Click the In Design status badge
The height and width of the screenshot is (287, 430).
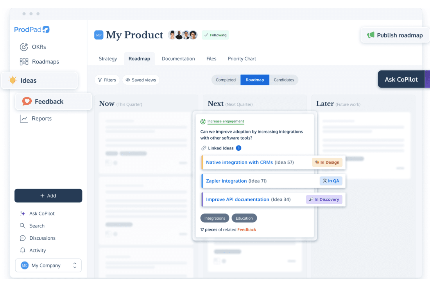[327, 162]
